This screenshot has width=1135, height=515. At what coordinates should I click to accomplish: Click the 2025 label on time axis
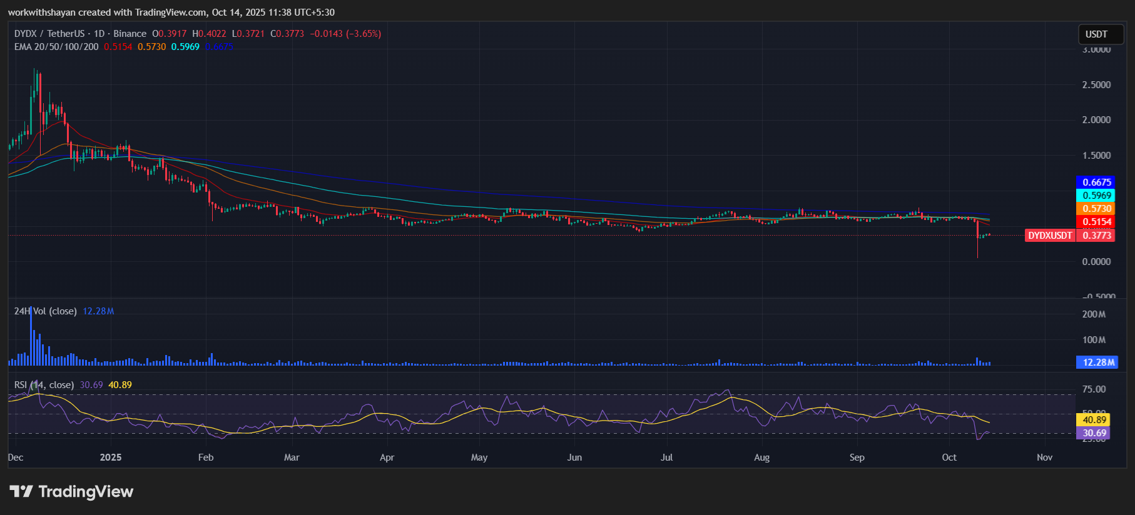pos(111,457)
